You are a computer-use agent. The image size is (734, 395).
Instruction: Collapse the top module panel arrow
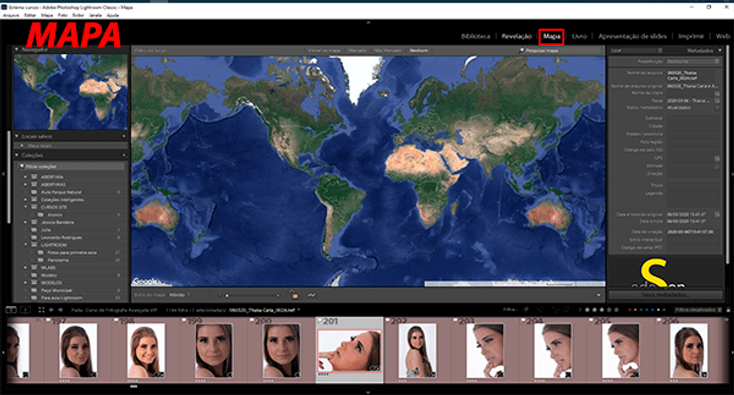coord(367,22)
